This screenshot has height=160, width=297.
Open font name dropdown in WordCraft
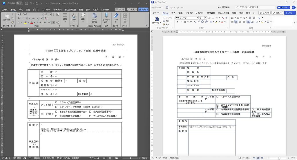(197, 18)
